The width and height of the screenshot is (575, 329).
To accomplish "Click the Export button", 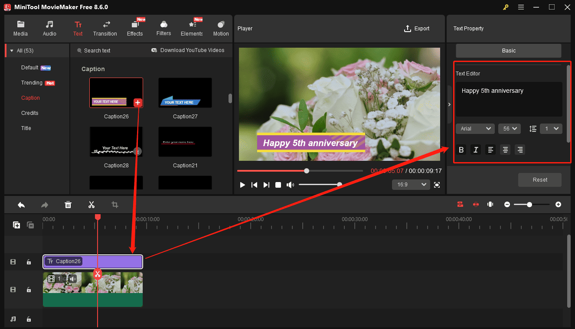I will 417,29.
